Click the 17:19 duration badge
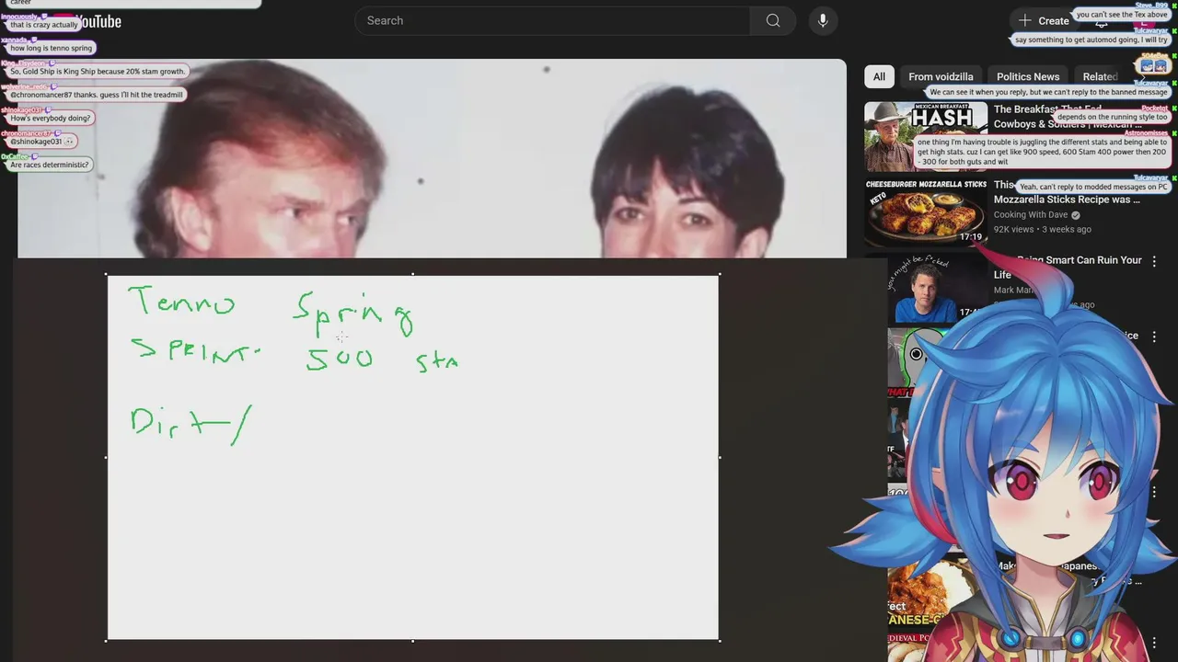1178x662 pixels. (x=970, y=237)
